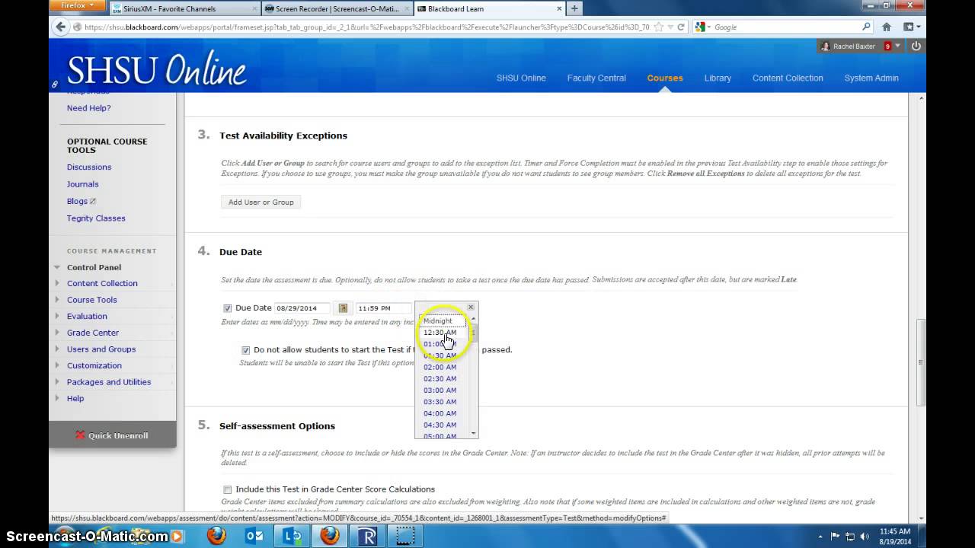Expand Users and Groups
The width and height of the screenshot is (975, 548).
pos(57,349)
